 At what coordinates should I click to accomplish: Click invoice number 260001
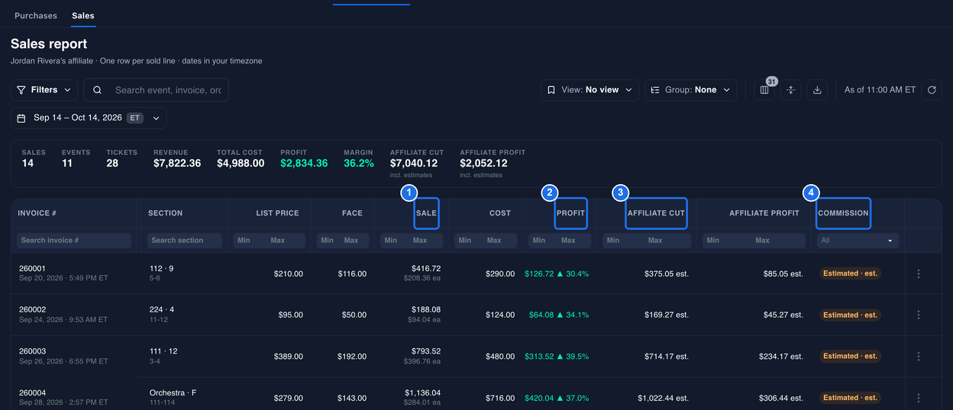(32, 269)
